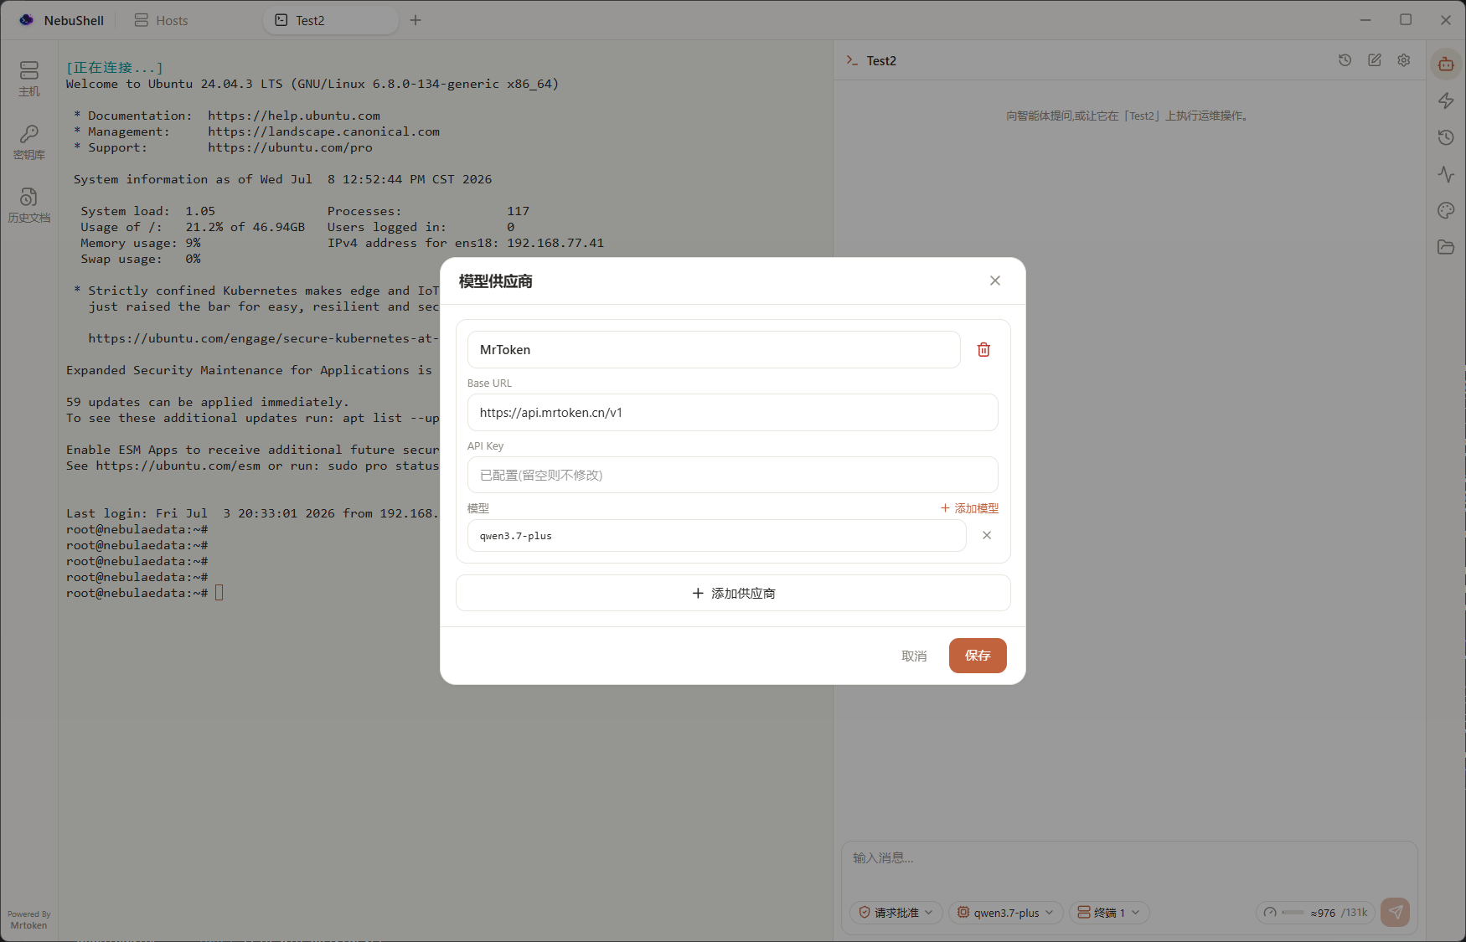Select the Test2 terminal tab
1466x942 pixels.
pos(331,20)
